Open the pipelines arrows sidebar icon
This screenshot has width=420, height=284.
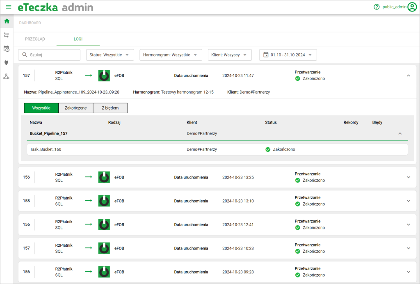point(7,35)
